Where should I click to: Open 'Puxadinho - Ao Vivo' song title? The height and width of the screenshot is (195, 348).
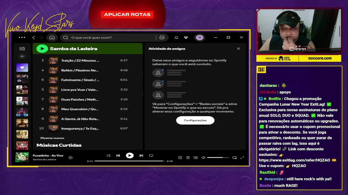[48, 155]
